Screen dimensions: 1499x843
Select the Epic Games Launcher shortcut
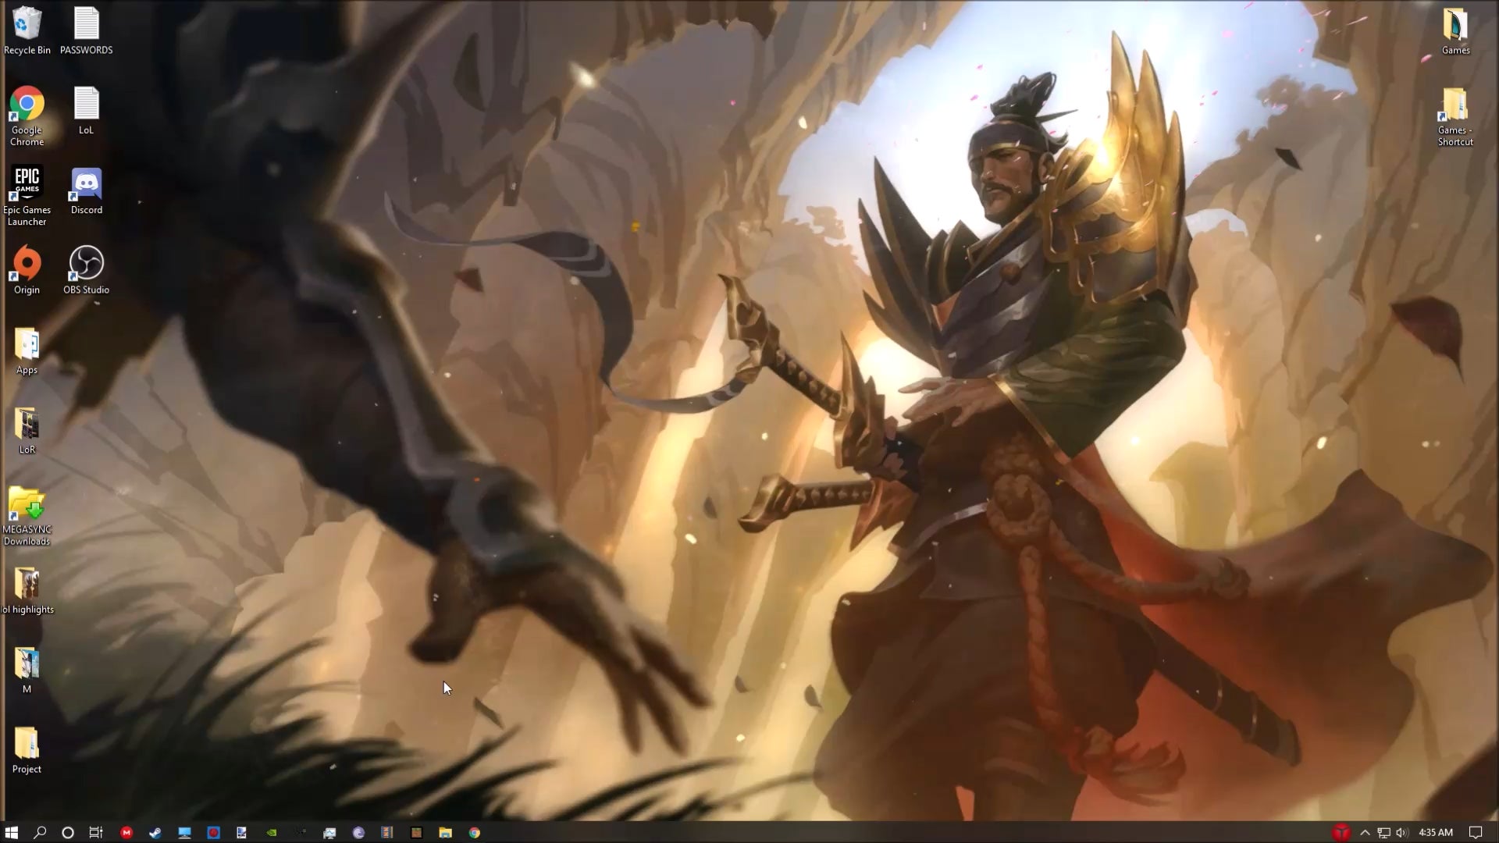pos(27,197)
